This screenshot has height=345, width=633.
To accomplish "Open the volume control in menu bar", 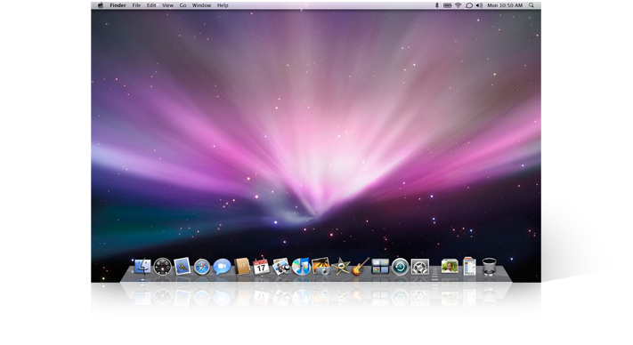I will tap(479, 5).
